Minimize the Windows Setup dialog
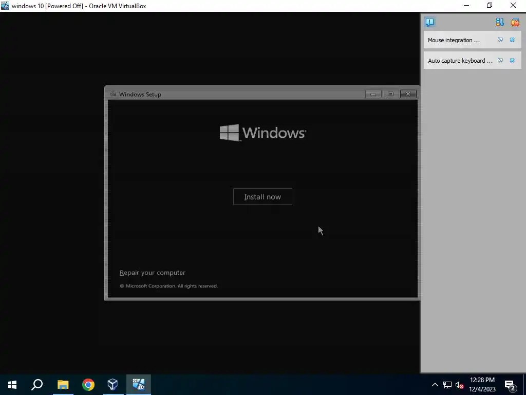 coord(373,94)
